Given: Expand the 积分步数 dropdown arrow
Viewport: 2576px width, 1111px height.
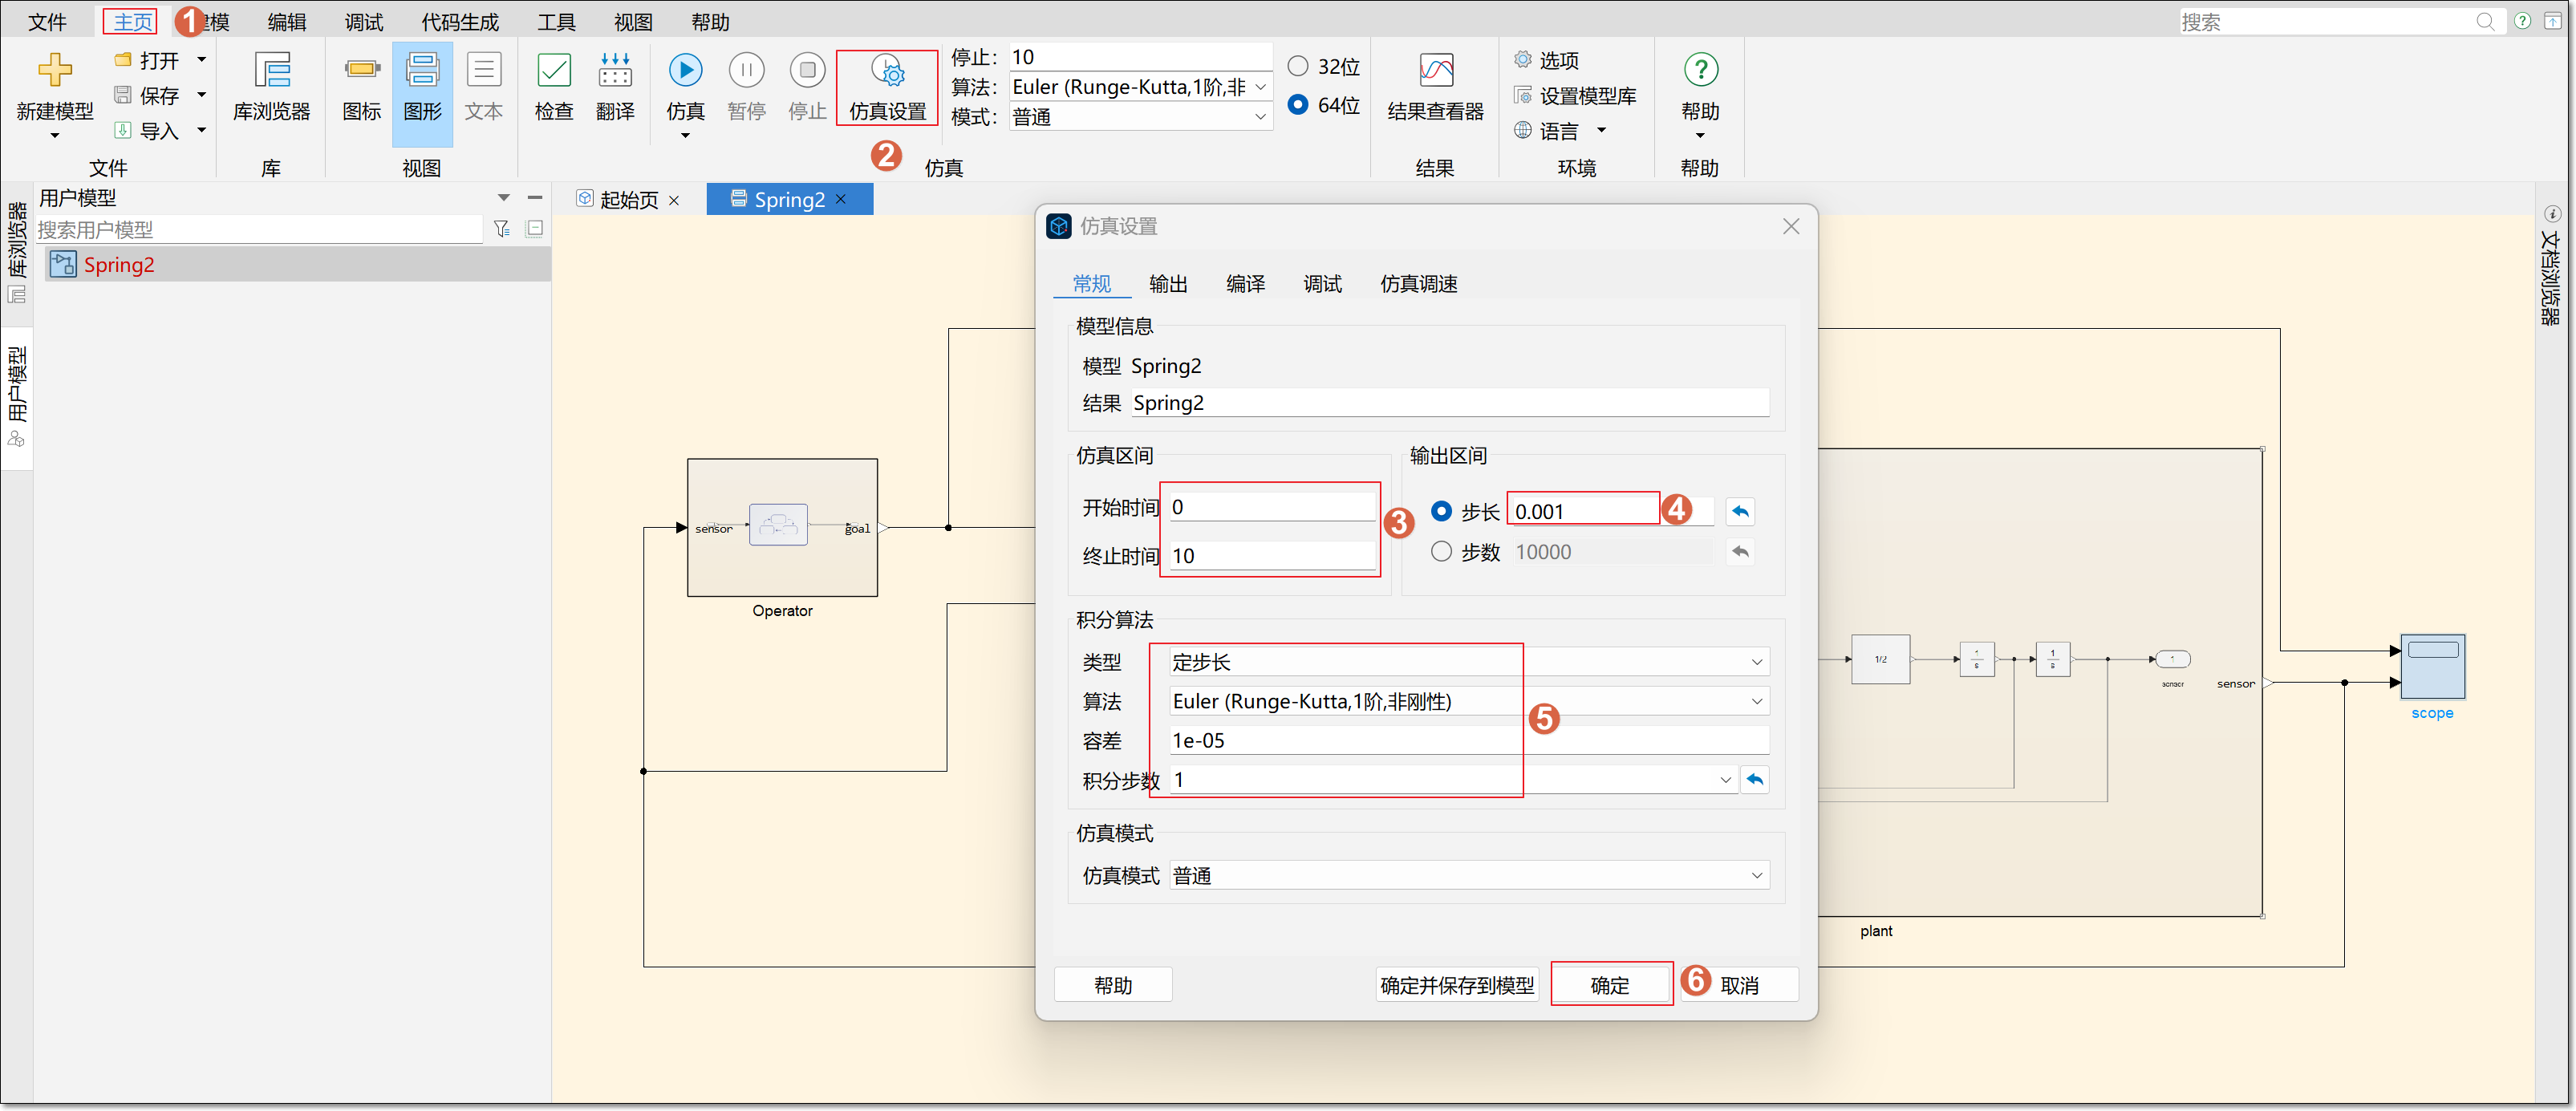Looking at the screenshot, I should 1725,779.
